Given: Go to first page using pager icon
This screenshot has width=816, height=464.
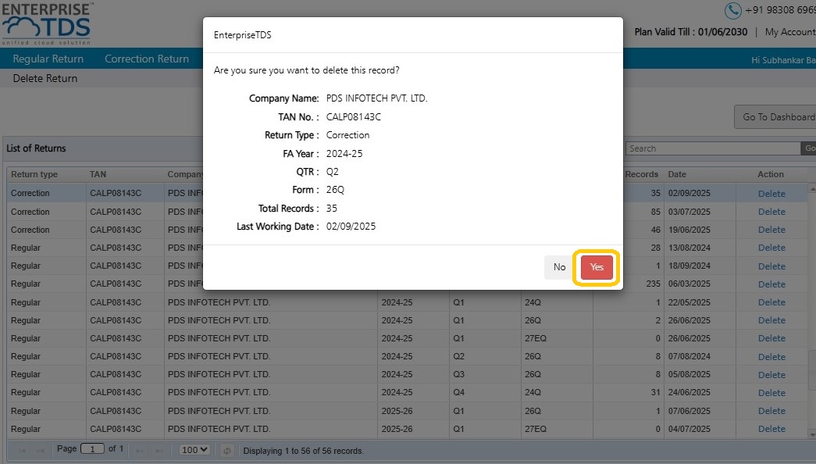Looking at the screenshot, I should point(21,450).
